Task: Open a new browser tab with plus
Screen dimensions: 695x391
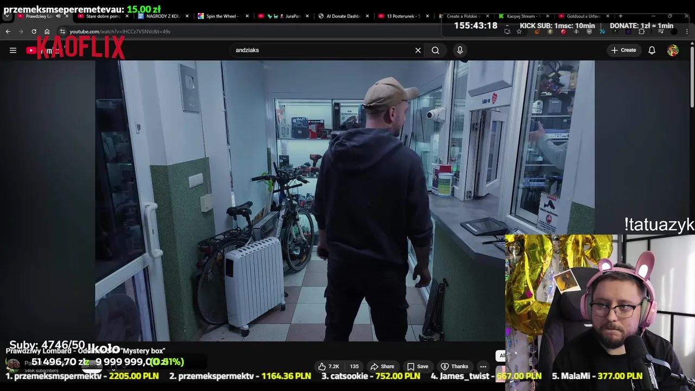Action: coord(621,16)
